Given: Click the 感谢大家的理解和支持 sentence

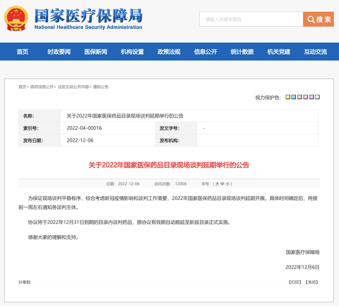Looking at the screenshot, I should (53, 238).
